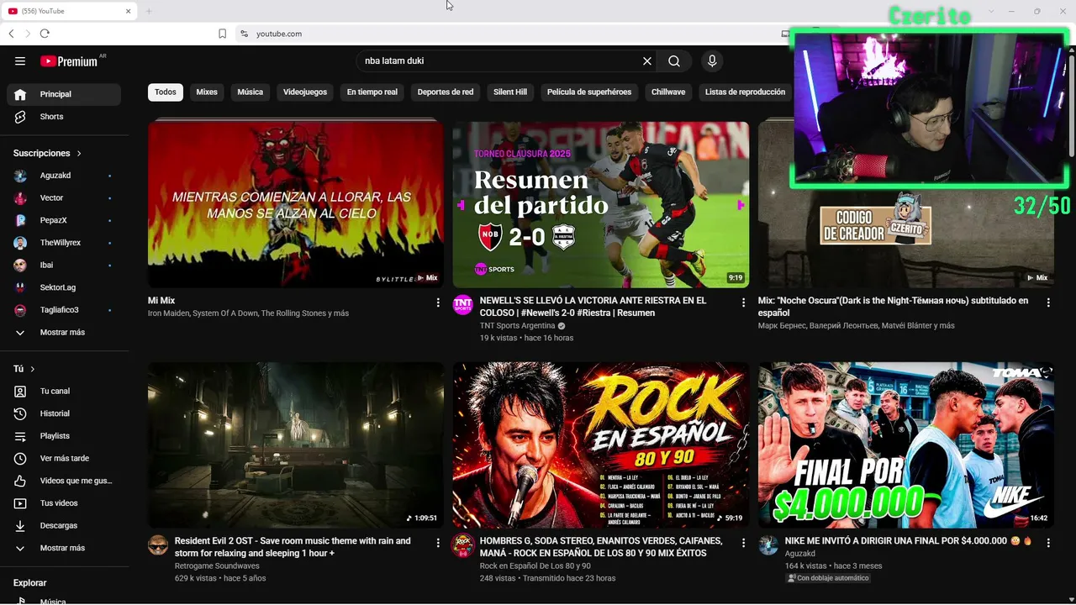Open the Tagliafico3 subscription channel
This screenshot has height=605, width=1076.
[64, 310]
